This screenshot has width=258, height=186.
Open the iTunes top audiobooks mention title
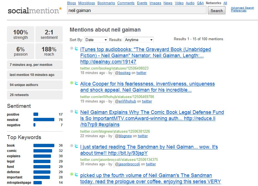click(145, 56)
